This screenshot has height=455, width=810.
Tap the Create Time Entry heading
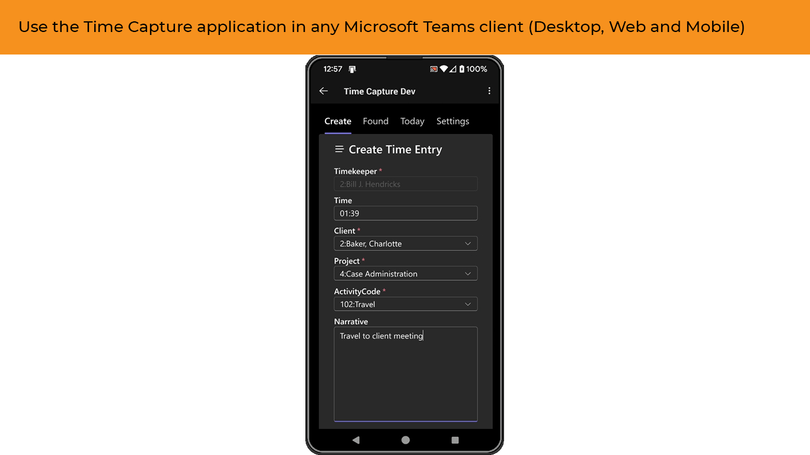tap(396, 150)
